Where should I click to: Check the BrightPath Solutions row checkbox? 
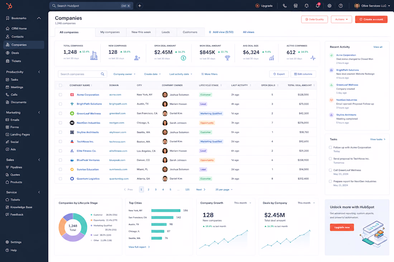click(x=60, y=104)
